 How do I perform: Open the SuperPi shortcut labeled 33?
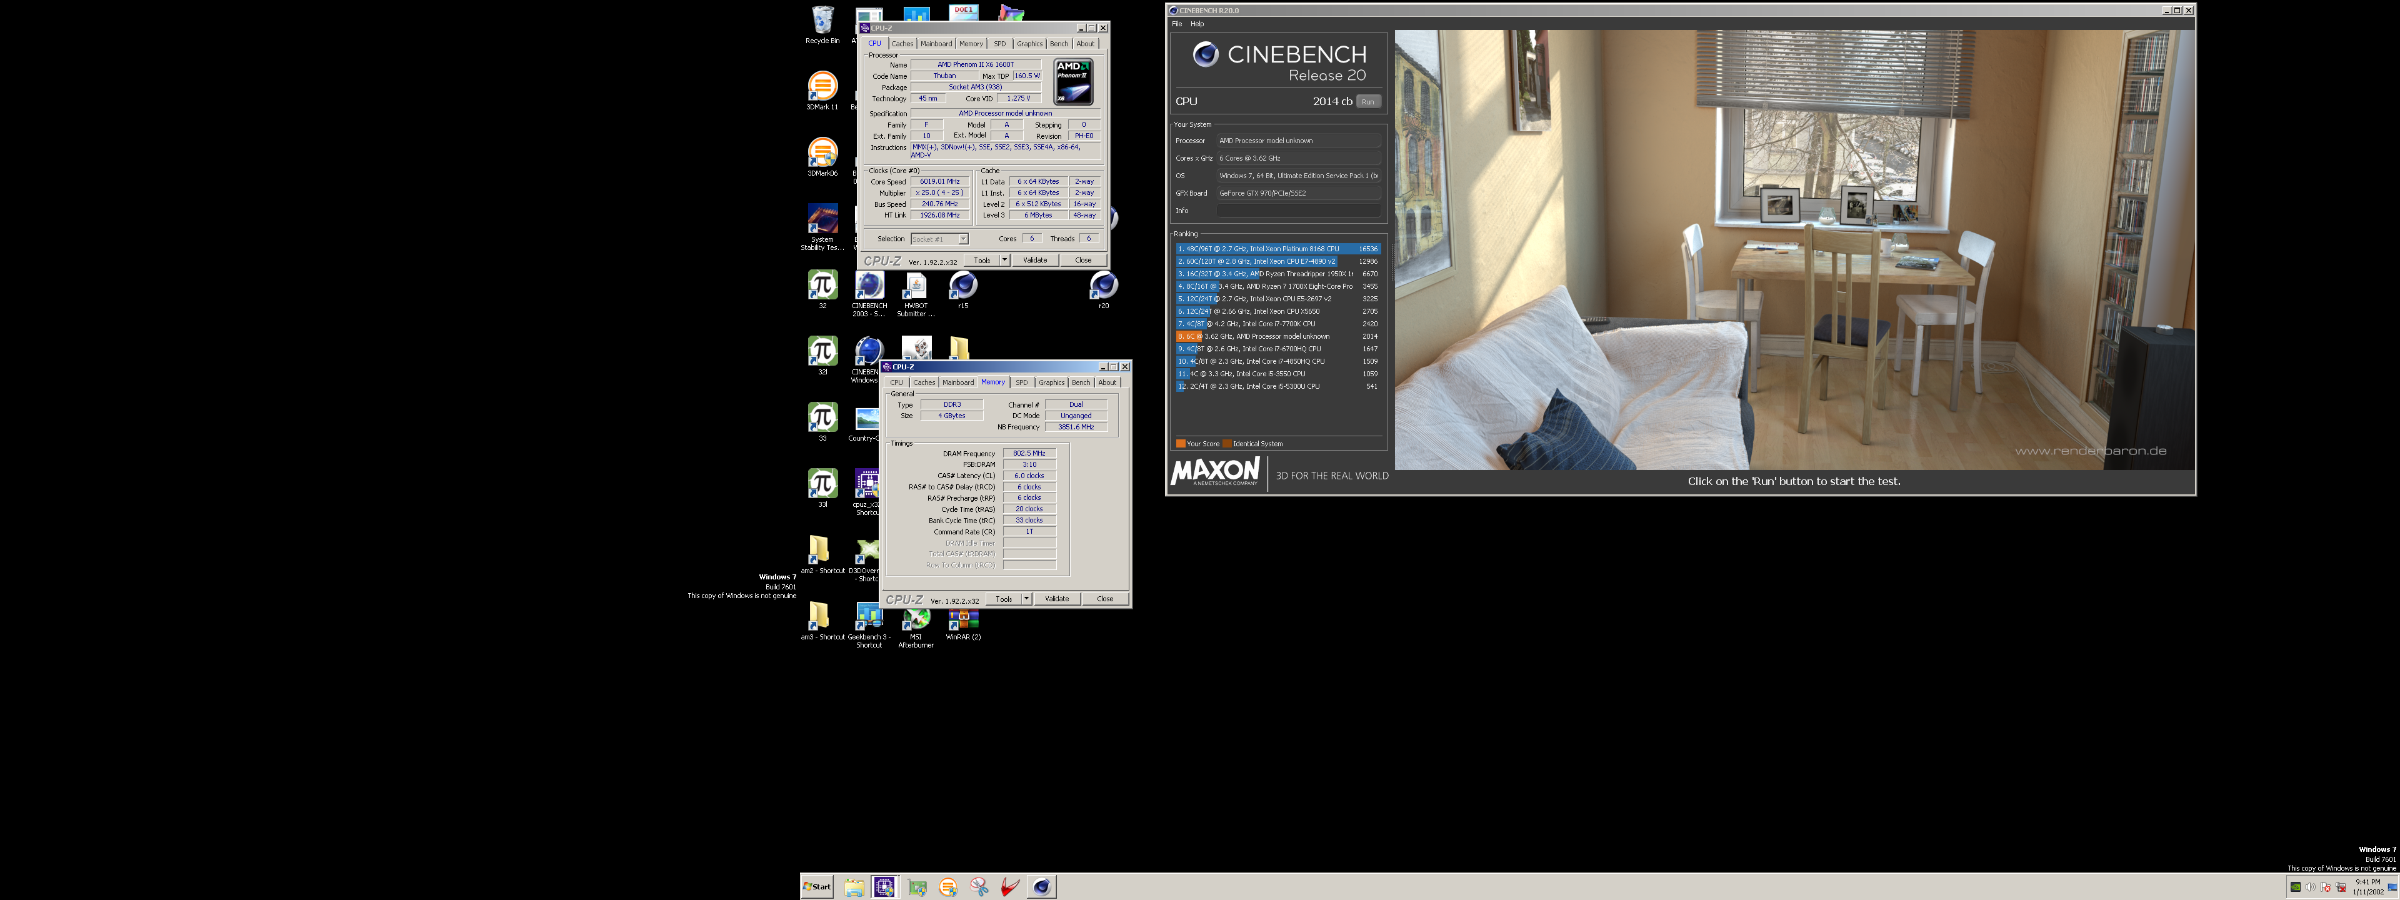click(x=822, y=421)
